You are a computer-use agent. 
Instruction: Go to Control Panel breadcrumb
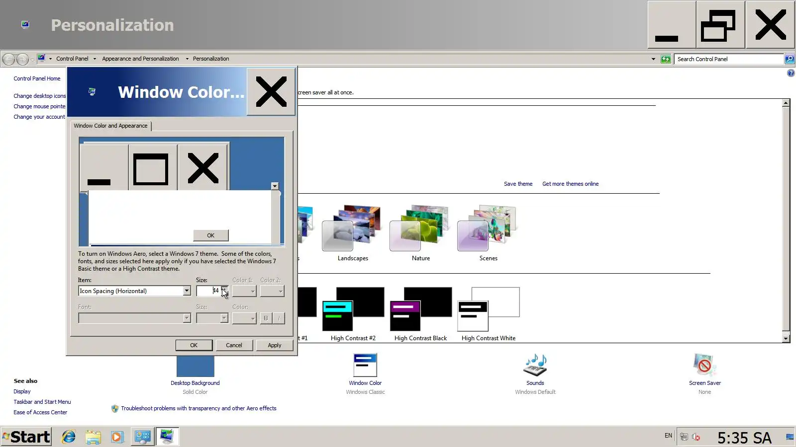[x=72, y=59]
